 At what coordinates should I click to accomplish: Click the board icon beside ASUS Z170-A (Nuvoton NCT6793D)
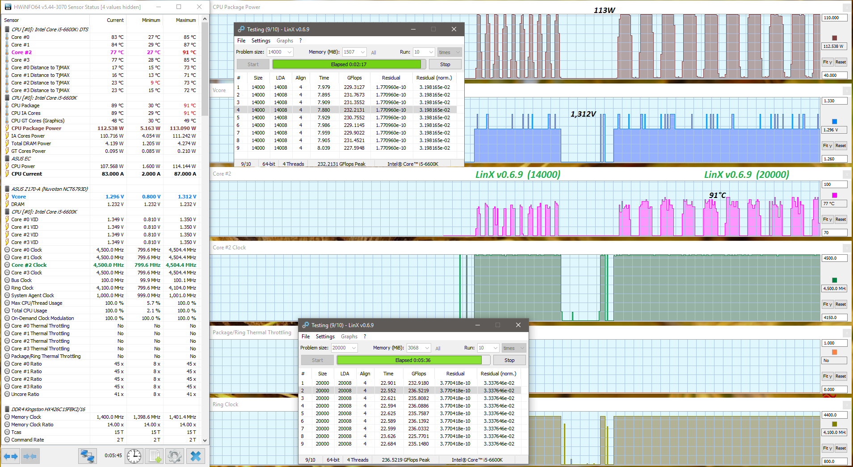[x=7, y=189]
